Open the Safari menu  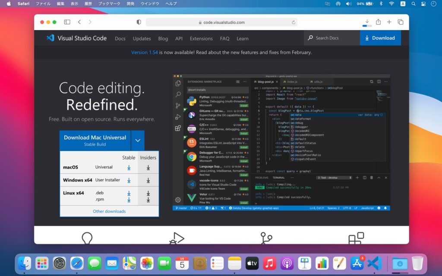[23, 3]
